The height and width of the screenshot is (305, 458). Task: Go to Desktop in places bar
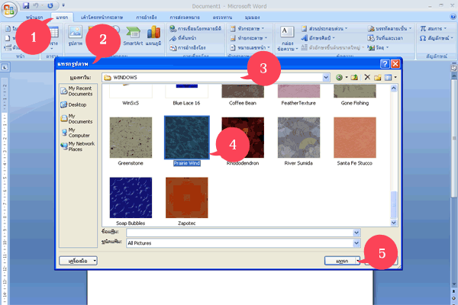pos(73,104)
